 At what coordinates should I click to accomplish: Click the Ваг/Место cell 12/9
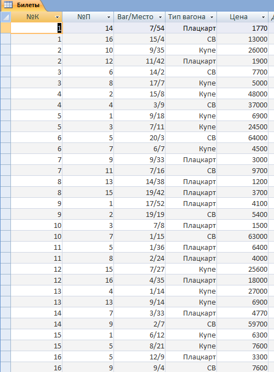[x=140, y=357]
